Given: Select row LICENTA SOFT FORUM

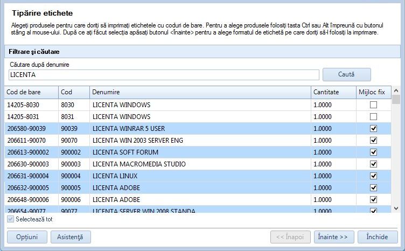Looking at the screenshot, I should tap(198, 152).
